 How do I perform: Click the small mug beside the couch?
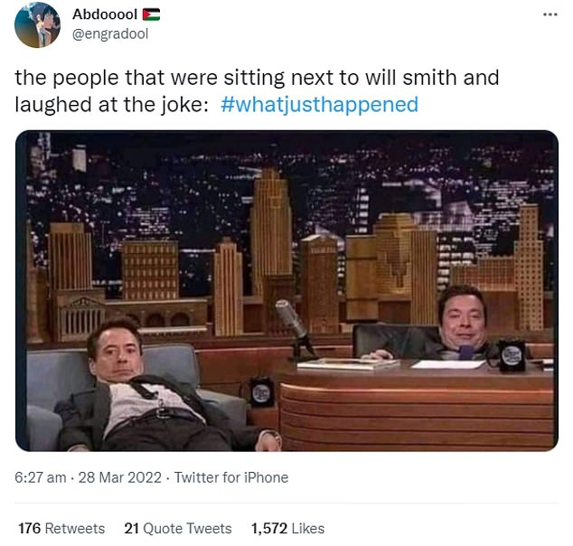[x=259, y=393]
